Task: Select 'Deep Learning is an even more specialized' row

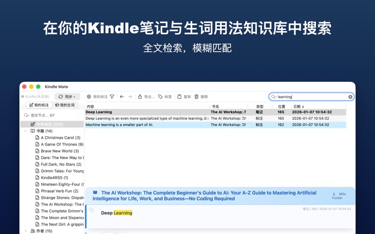Action: 216,118
